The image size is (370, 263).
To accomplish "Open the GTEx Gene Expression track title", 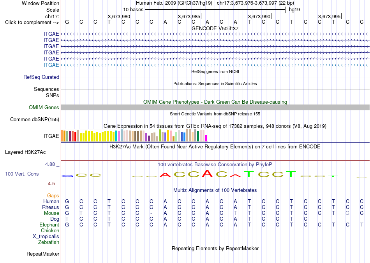I will click(x=215, y=126).
